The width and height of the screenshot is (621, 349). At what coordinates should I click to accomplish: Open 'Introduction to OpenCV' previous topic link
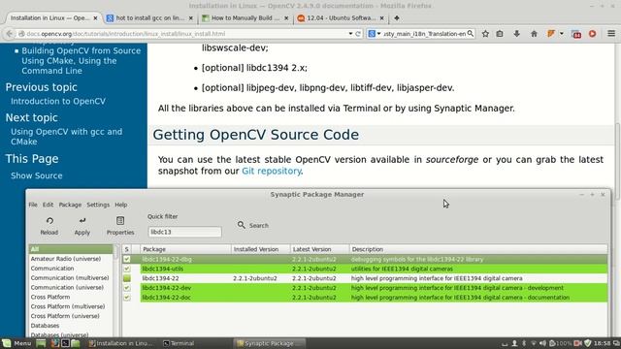[58, 101]
